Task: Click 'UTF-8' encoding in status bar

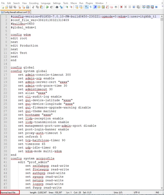Action: click(x=137, y=192)
